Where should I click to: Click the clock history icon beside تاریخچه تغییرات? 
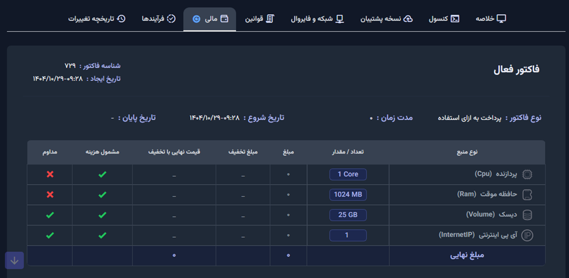click(122, 19)
